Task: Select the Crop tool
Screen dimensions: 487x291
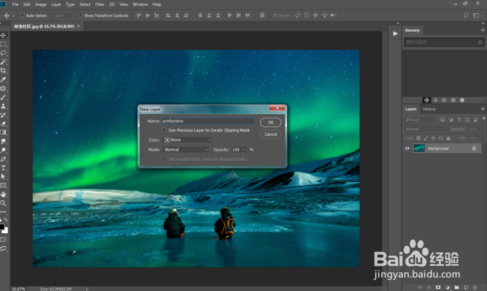Action: point(3,70)
